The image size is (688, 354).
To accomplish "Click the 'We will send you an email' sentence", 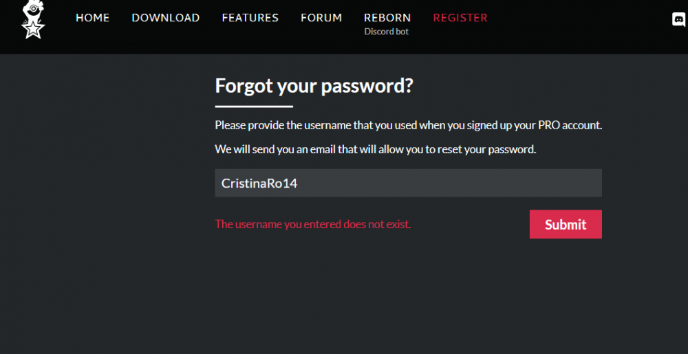I will coord(376,149).
